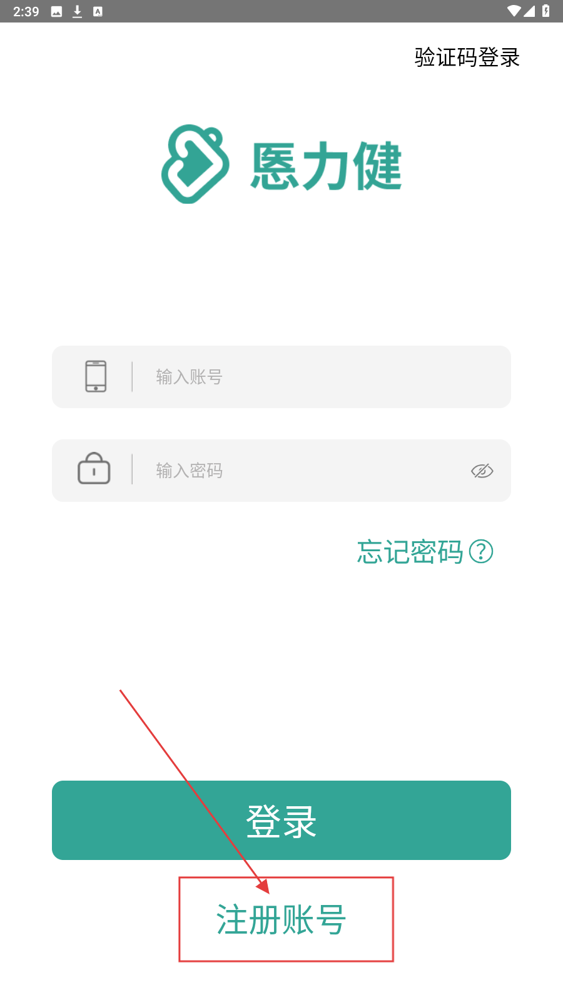This screenshot has height=1000, width=563.
Task: Tap the lock icon in password field
Action: [x=94, y=468]
